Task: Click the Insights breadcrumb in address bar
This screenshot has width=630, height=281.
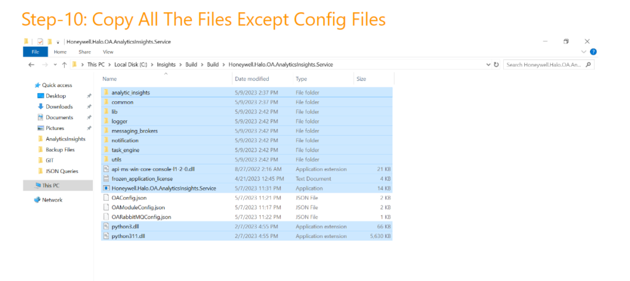Action: pyautogui.click(x=166, y=64)
